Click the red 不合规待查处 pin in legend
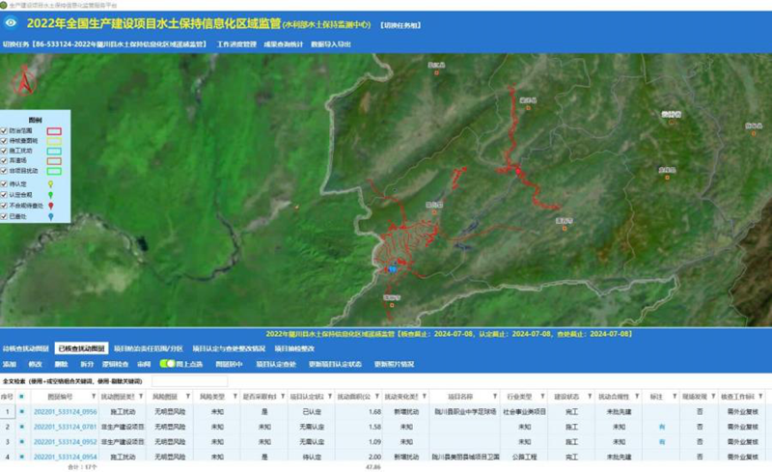The height and width of the screenshot is (472, 772). [x=48, y=206]
